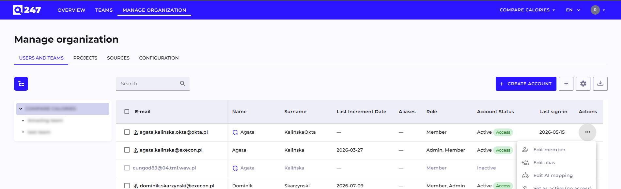Click the email agata.kalinska.okta@okta.pl

click(174, 132)
